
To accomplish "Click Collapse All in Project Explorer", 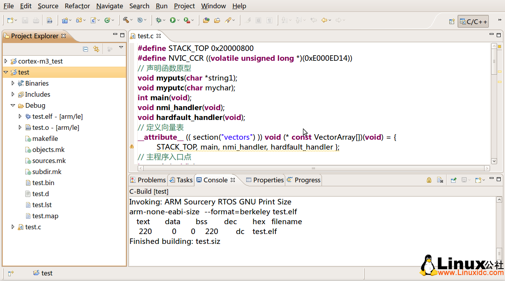I will point(86,49).
